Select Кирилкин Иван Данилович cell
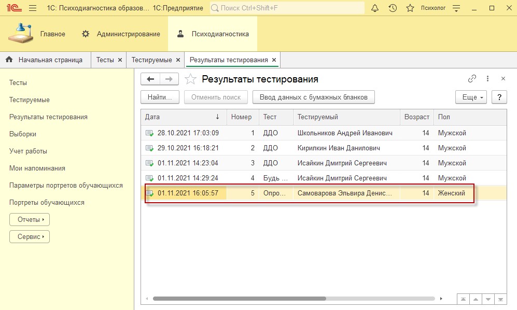The width and height of the screenshot is (517, 310). point(346,148)
